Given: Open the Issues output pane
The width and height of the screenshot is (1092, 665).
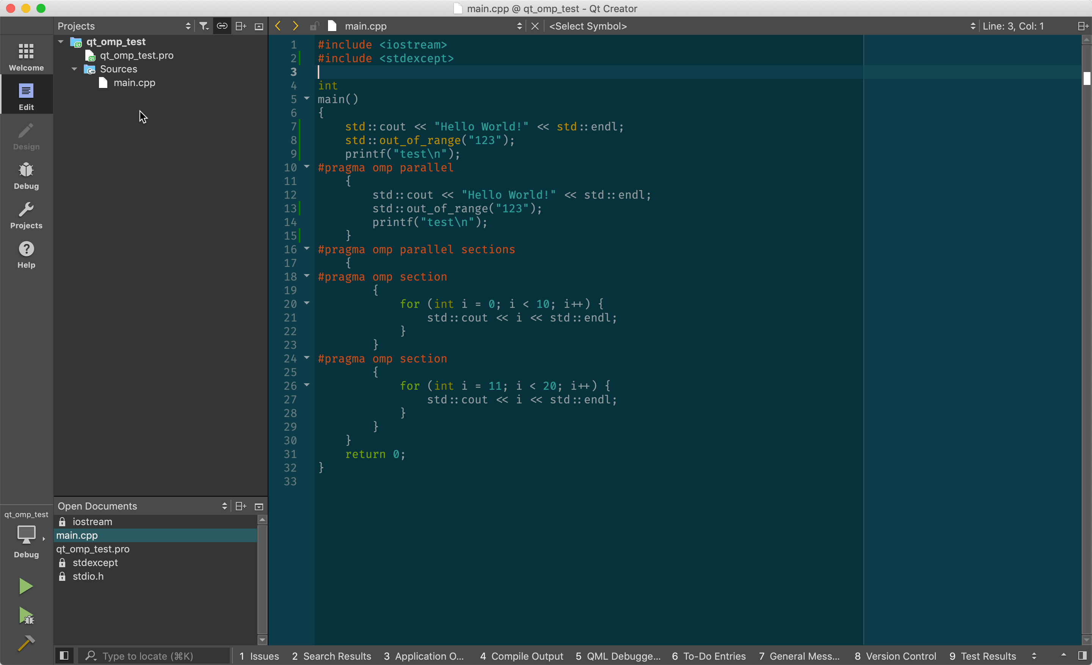Looking at the screenshot, I should 259,656.
